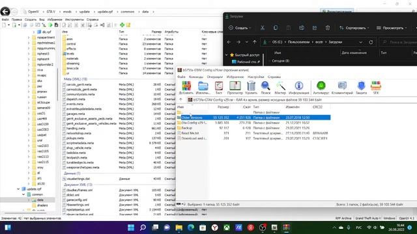Click Explorer search input field

click(x=399, y=42)
